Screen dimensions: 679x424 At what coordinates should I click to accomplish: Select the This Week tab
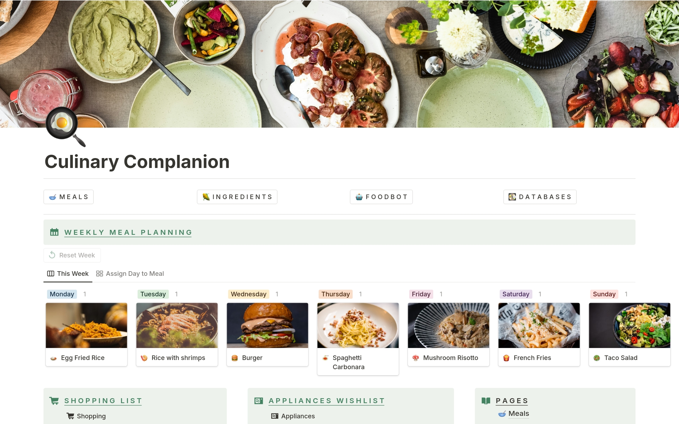[x=68, y=274]
